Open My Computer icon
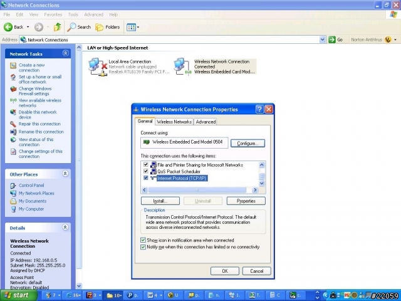Screen dimensions: 401x301 pyautogui.click(x=13, y=209)
